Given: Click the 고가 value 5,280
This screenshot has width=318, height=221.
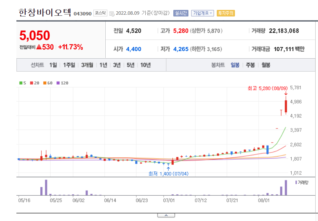Looking at the screenshot, I should coord(181,31).
